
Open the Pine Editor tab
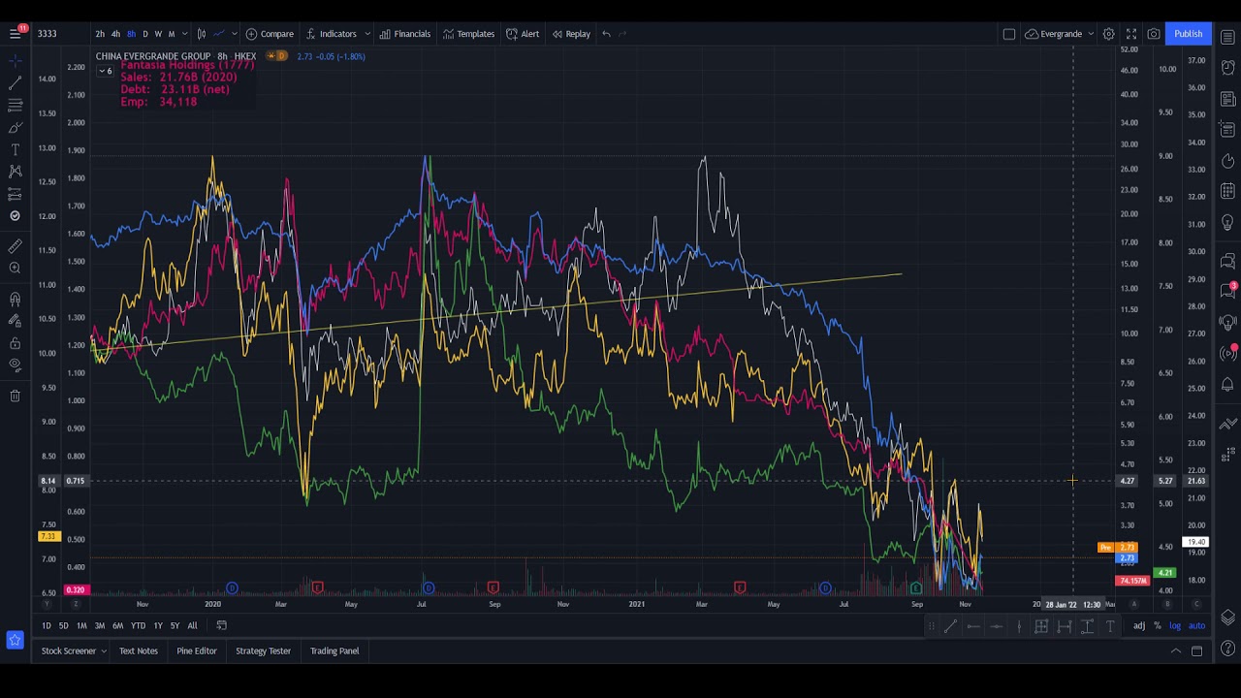tap(196, 651)
